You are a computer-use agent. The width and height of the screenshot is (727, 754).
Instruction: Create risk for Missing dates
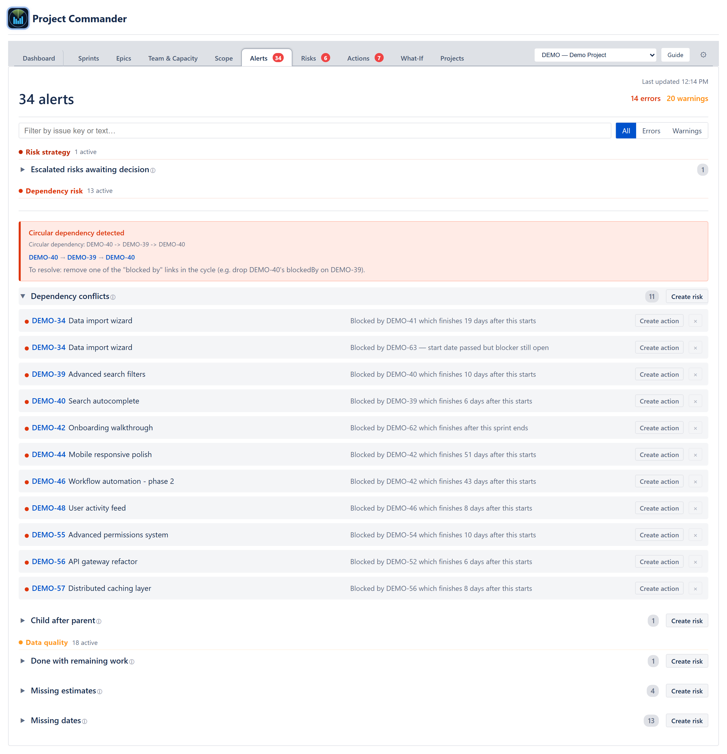pos(687,721)
